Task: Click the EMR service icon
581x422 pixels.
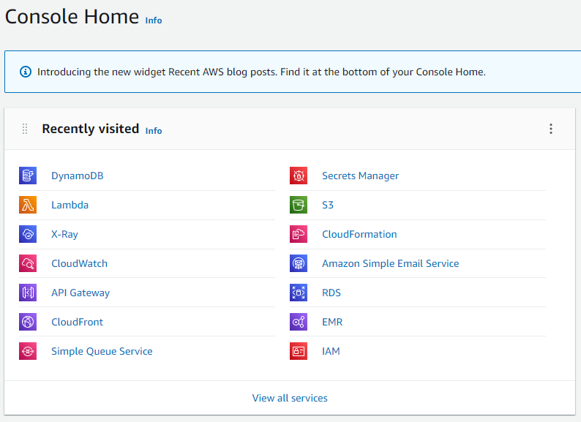Action: click(x=298, y=322)
